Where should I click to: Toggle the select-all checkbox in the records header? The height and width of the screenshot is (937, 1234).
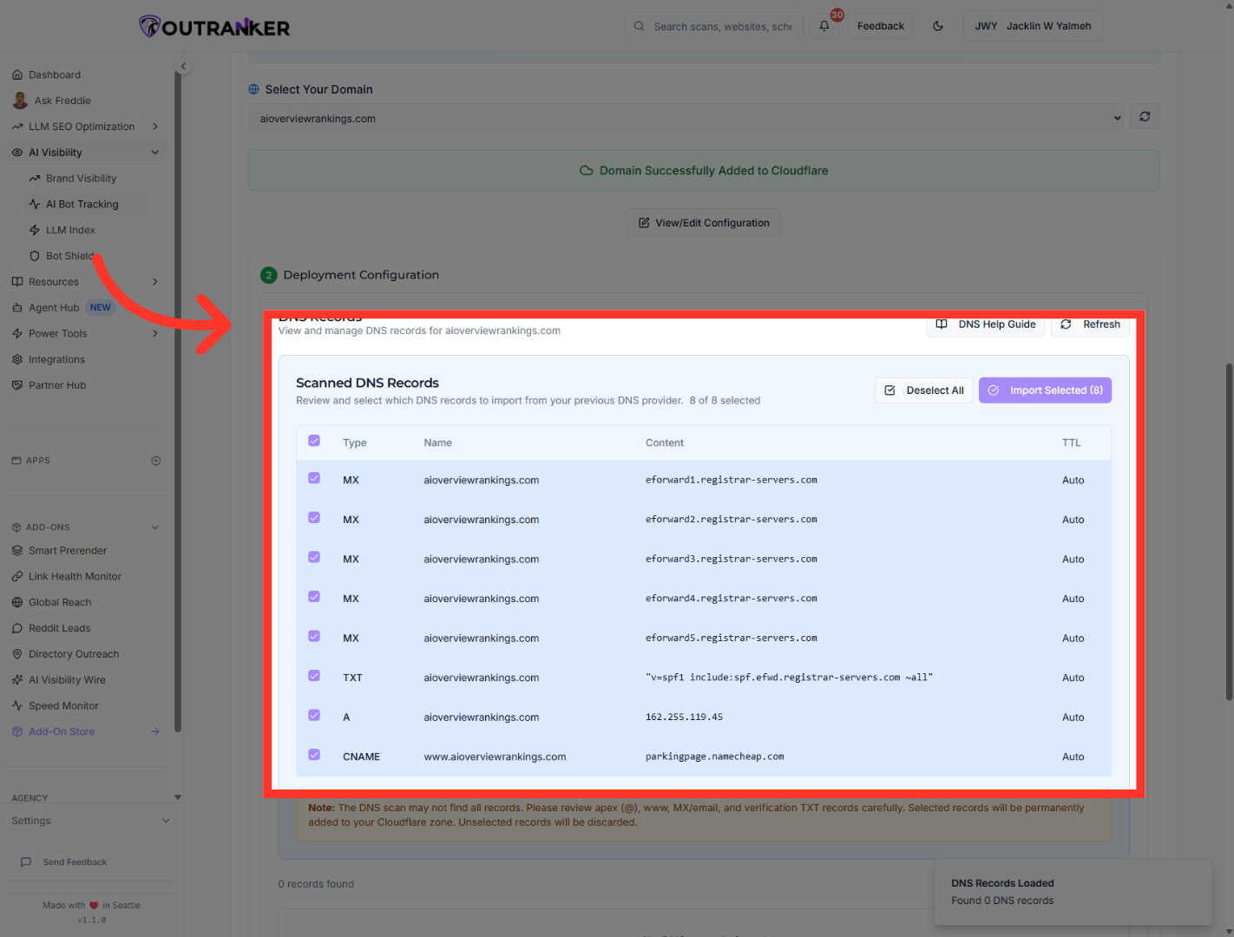(x=313, y=440)
